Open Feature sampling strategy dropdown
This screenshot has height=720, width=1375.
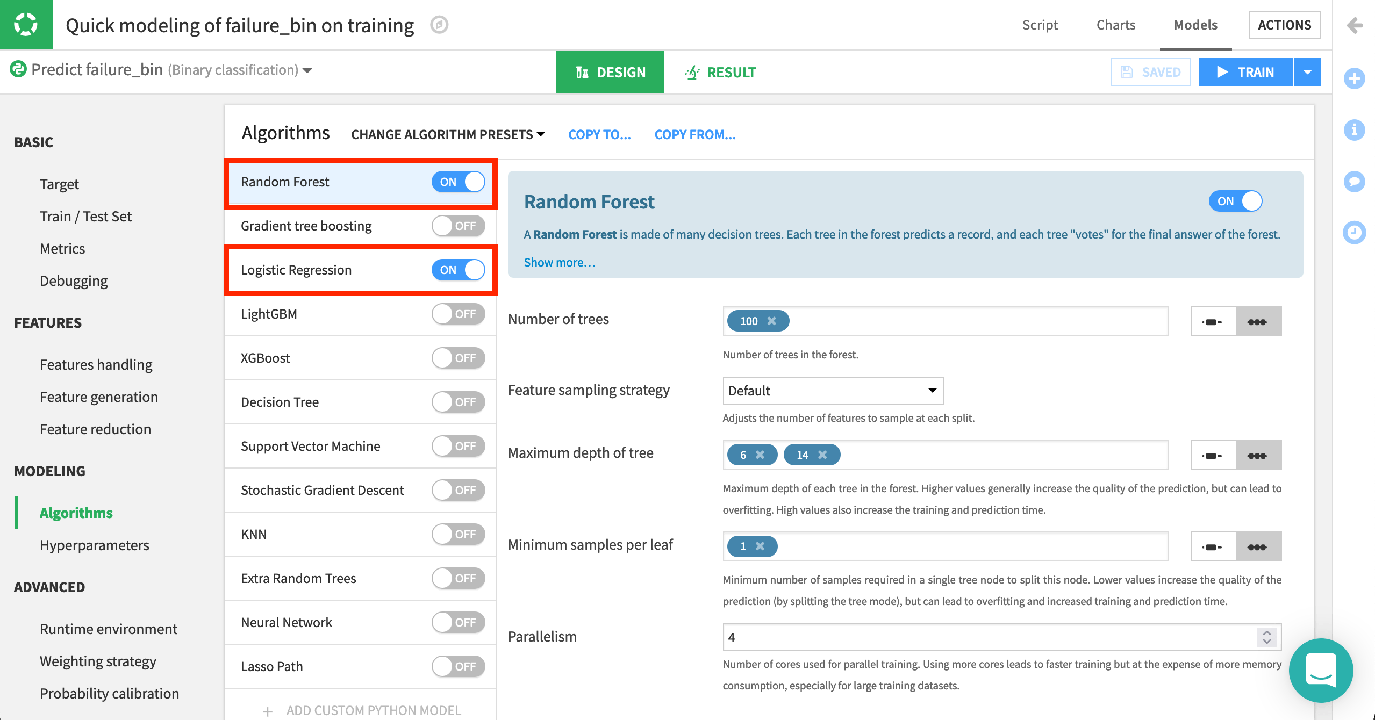coord(833,391)
